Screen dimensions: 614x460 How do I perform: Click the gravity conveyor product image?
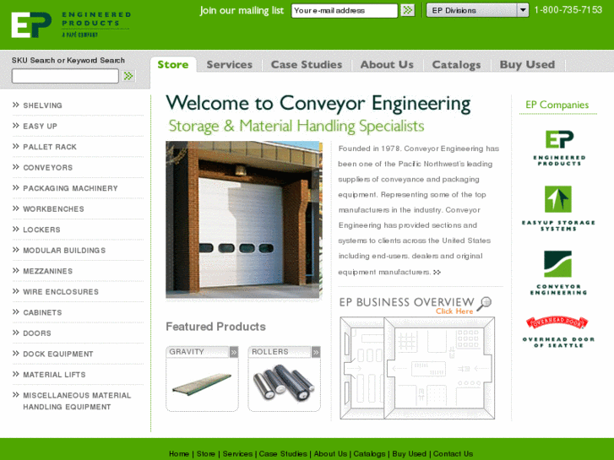point(202,384)
